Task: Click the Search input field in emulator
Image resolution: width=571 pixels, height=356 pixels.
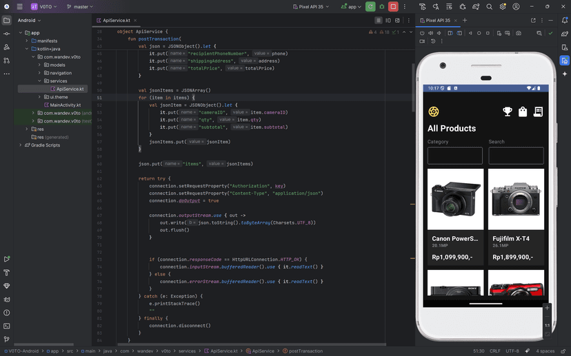Action: [515, 156]
